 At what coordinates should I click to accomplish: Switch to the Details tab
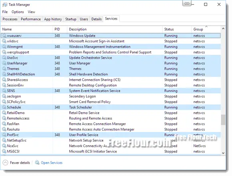pos(96,19)
